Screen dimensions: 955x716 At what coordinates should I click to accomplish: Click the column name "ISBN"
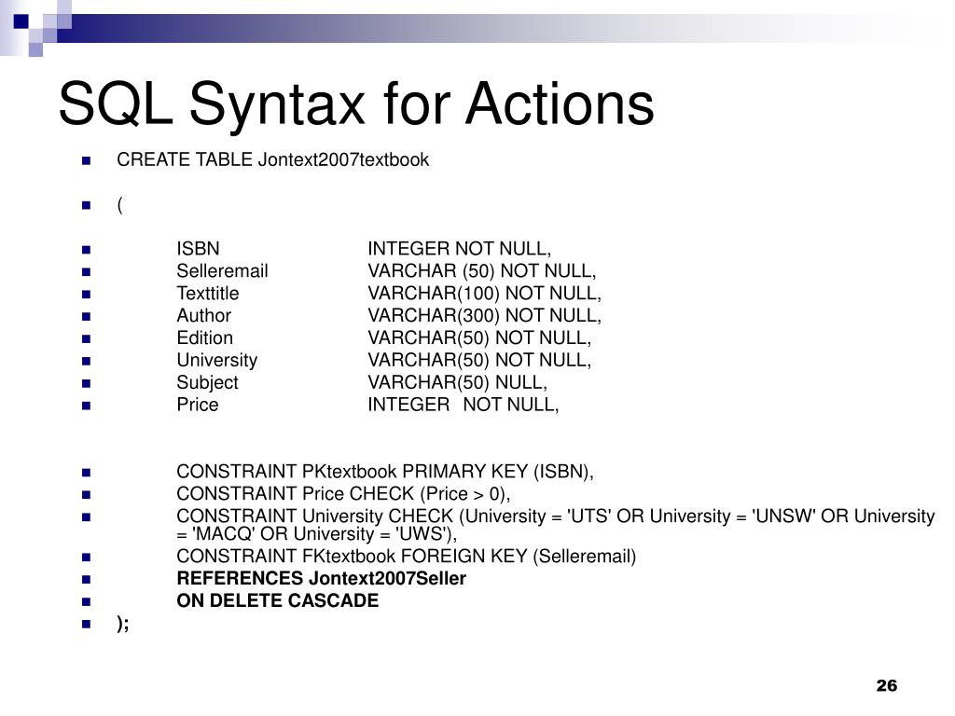pyautogui.click(x=198, y=248)
